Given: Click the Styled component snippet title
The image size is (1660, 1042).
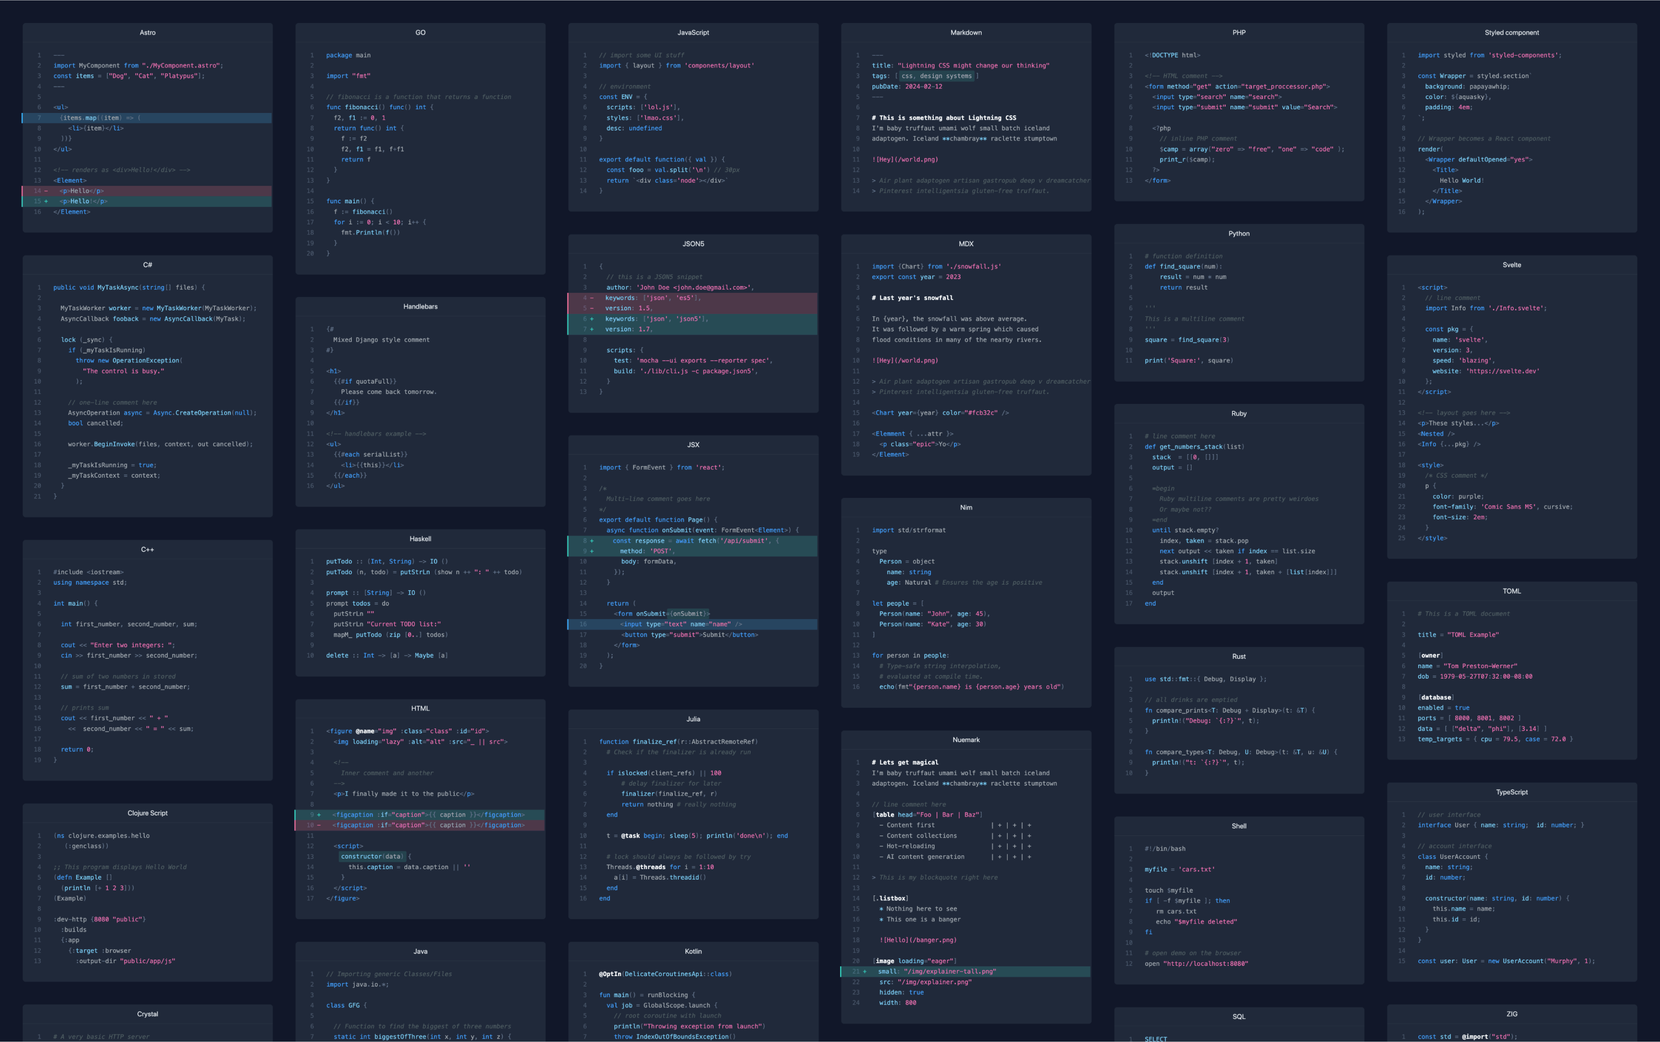Looking at the screenshot, I should coord(1511,32).
